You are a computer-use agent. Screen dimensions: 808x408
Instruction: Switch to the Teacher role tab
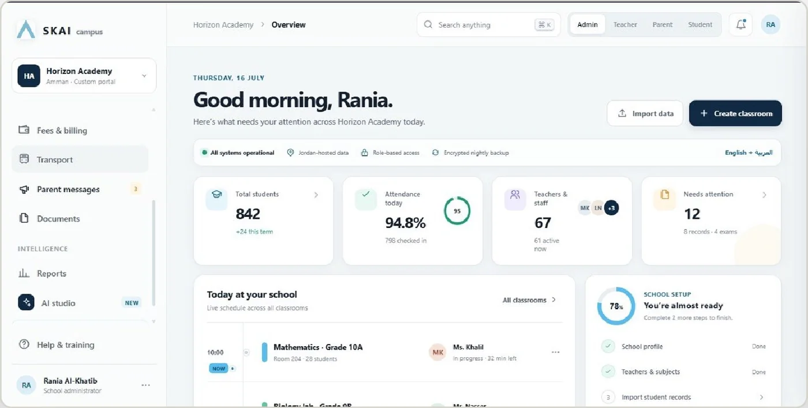[x=625, y=25]
